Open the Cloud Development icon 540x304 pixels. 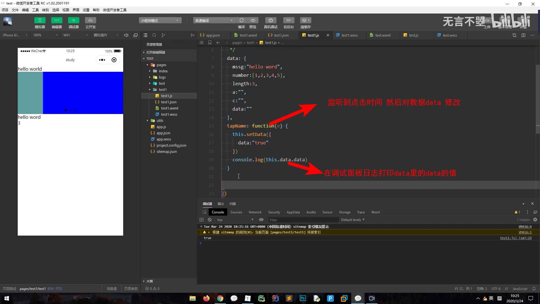[90, 20]
